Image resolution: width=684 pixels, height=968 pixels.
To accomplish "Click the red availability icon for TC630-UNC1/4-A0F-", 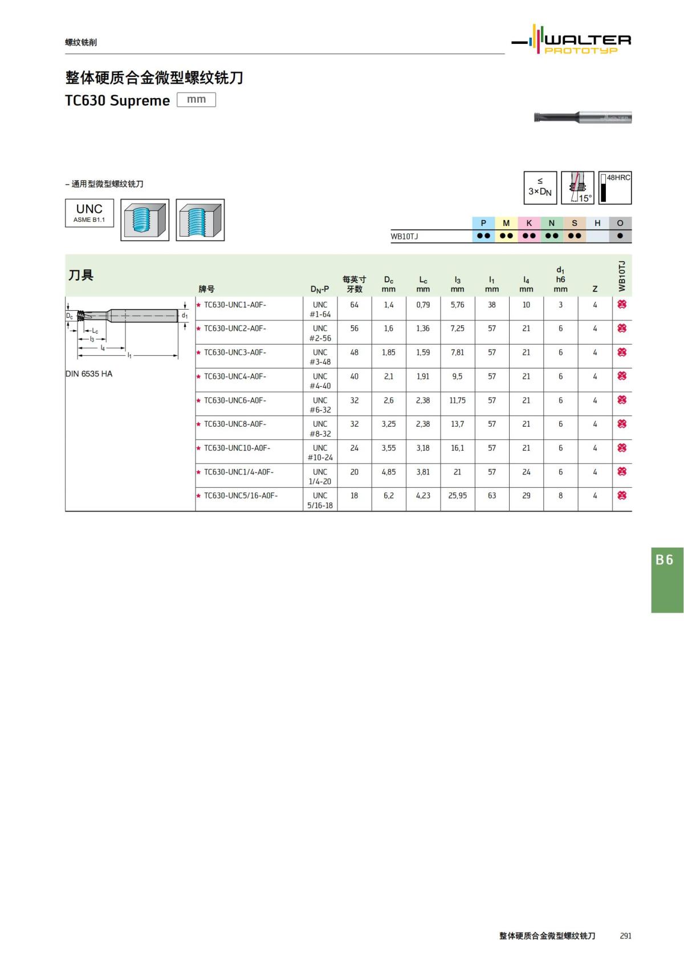I will 622,471.
